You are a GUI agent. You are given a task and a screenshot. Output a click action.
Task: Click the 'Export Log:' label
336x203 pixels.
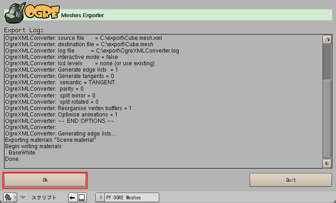coord(24,30)
